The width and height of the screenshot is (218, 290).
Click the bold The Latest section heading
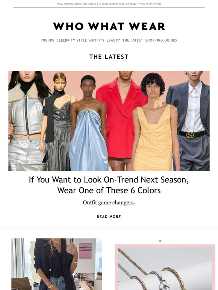tap(109, 57)
